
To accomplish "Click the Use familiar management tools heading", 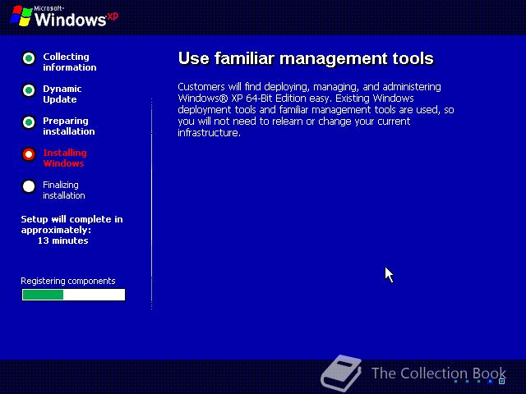I will (306, 58).
